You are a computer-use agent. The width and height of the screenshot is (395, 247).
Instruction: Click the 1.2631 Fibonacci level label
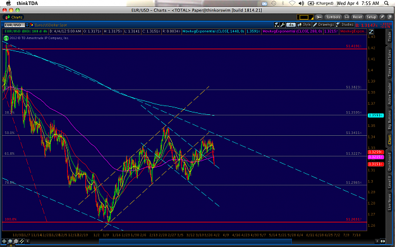pos(354,219)
